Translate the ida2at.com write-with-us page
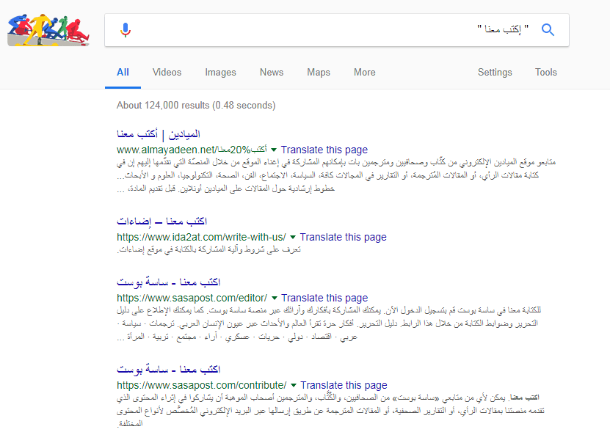Viewport: 610px width, 443px height. pyautogui.click(x=343, y=237)
